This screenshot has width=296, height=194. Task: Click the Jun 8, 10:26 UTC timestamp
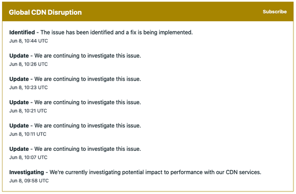coord(28,64)
